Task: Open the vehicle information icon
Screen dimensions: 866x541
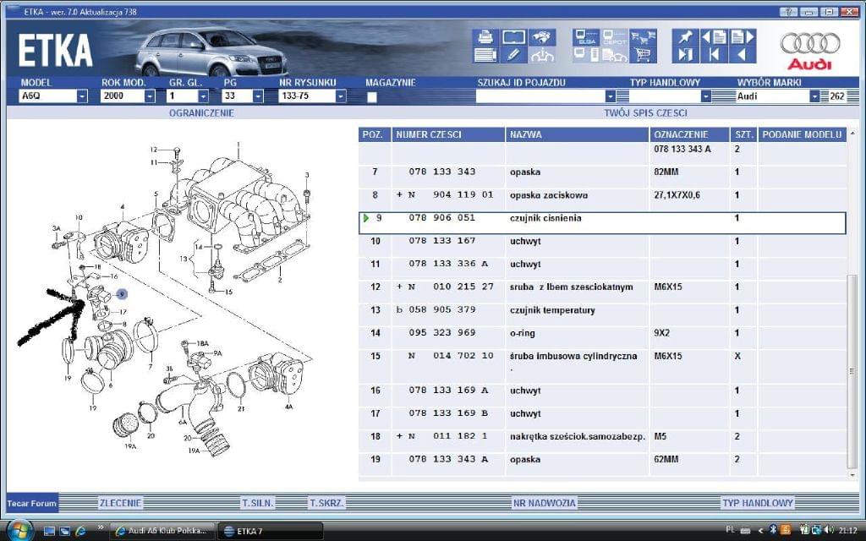Action: pyautogui.click(x=542, y=55)
